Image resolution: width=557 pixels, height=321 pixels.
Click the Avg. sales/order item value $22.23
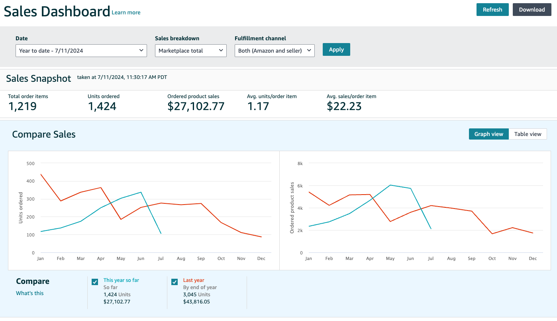tap(344, 106)
